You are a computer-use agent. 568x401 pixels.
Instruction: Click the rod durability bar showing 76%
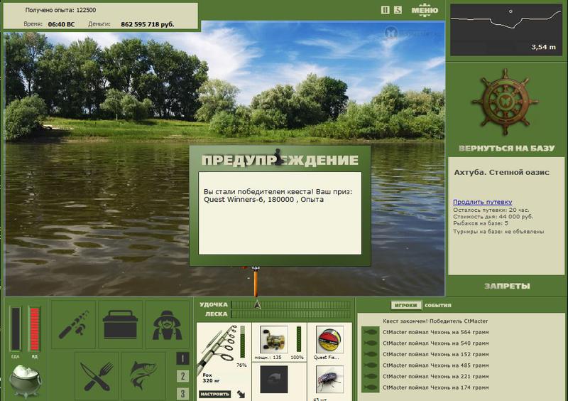click(242, 341)
